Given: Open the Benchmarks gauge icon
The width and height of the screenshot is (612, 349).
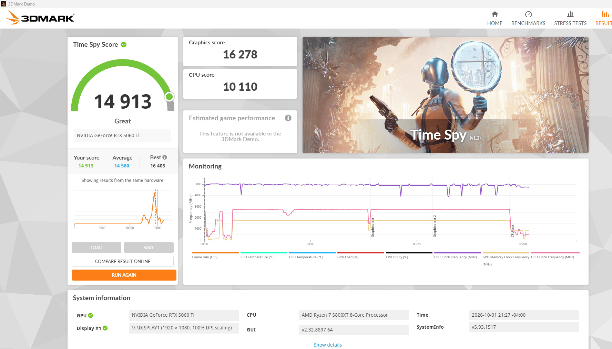Looking at the screenshot, I should [x=528, y=14].
